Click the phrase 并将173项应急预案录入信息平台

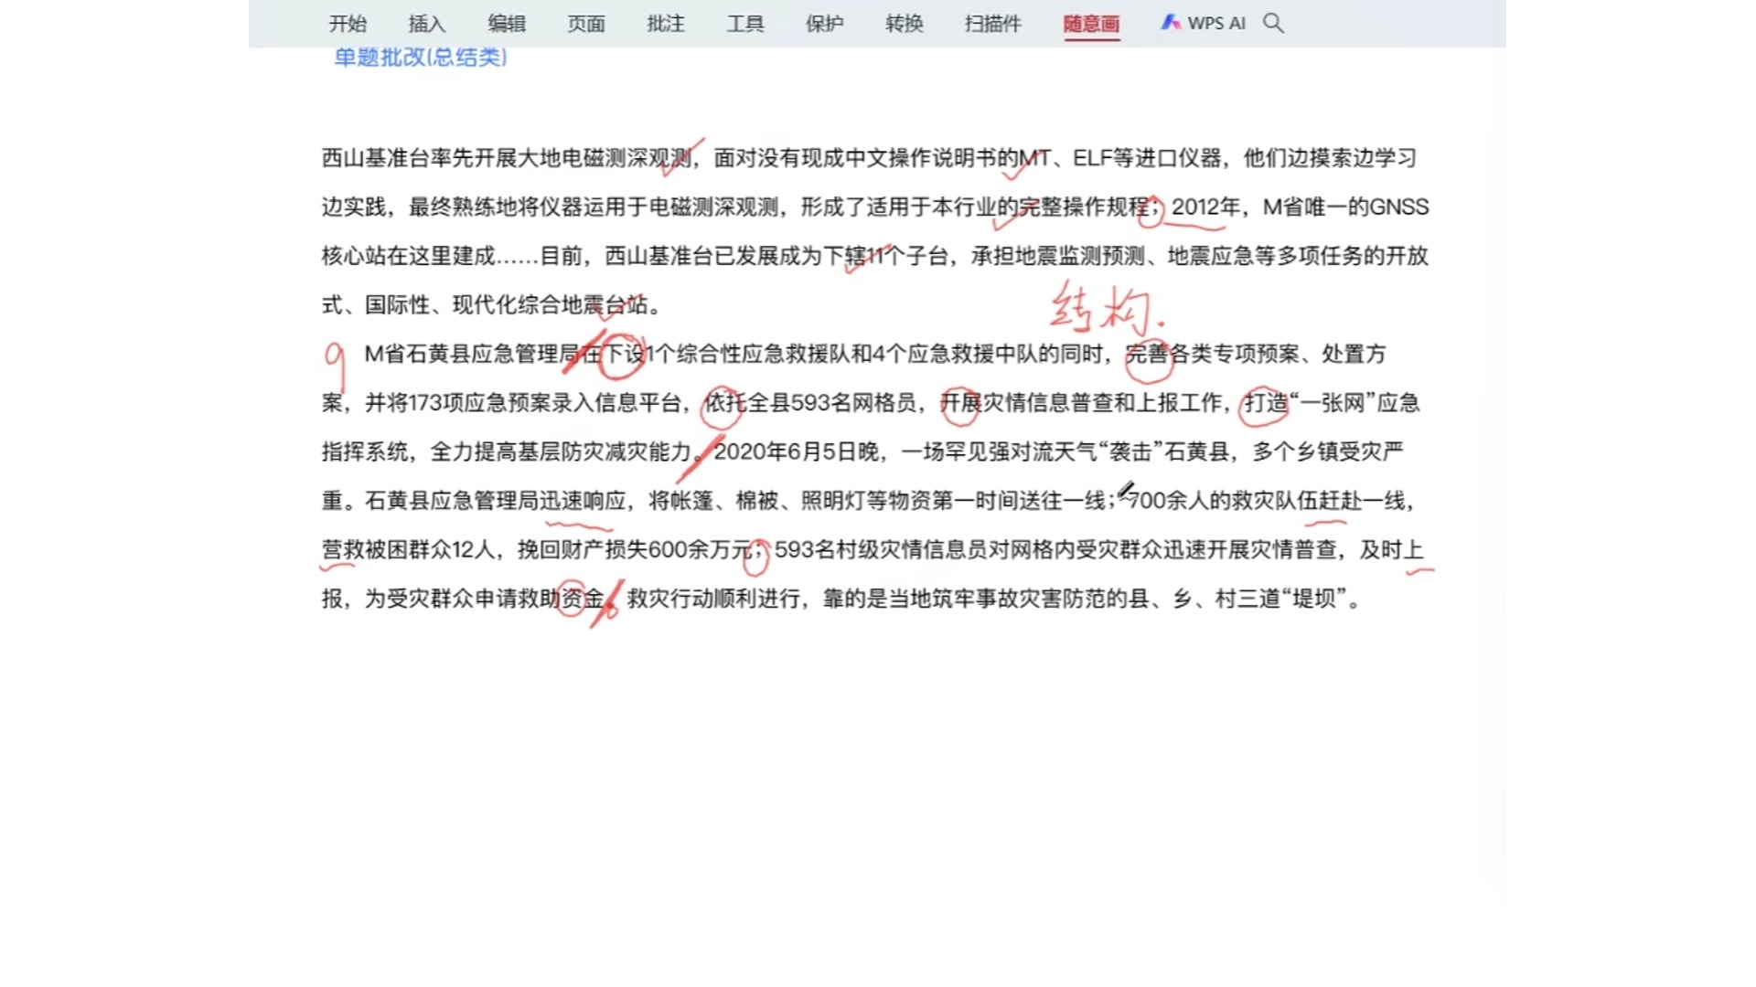[x=523, y=403]
